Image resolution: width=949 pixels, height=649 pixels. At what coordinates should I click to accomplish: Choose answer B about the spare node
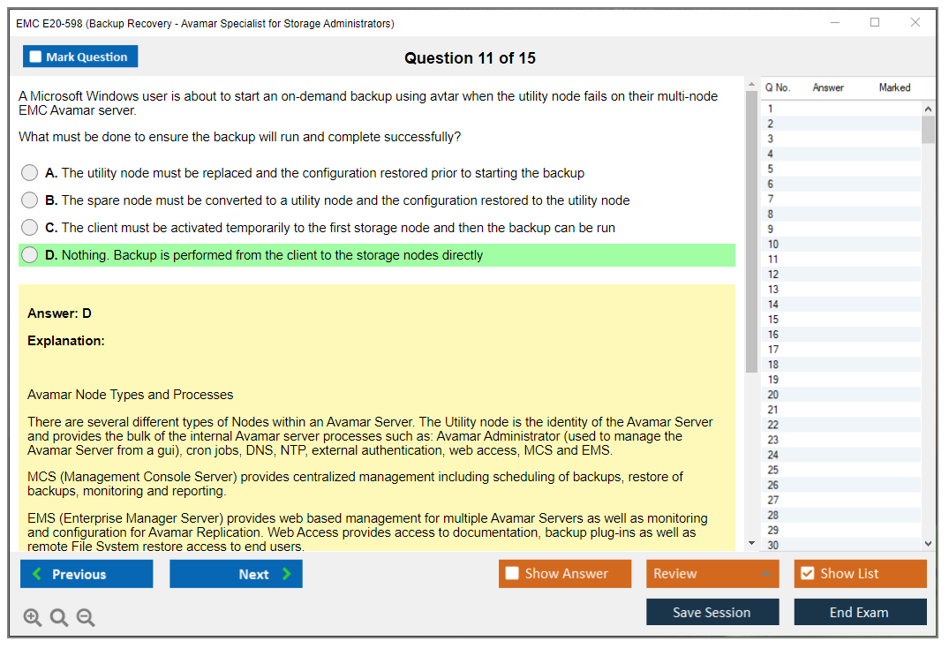coord(30,200)
